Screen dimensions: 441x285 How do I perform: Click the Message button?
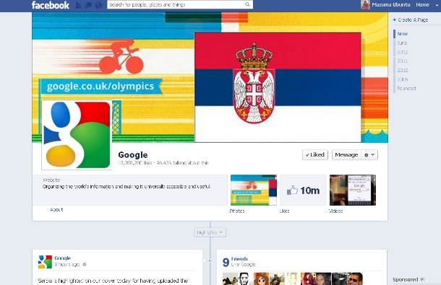click(346, 154)
